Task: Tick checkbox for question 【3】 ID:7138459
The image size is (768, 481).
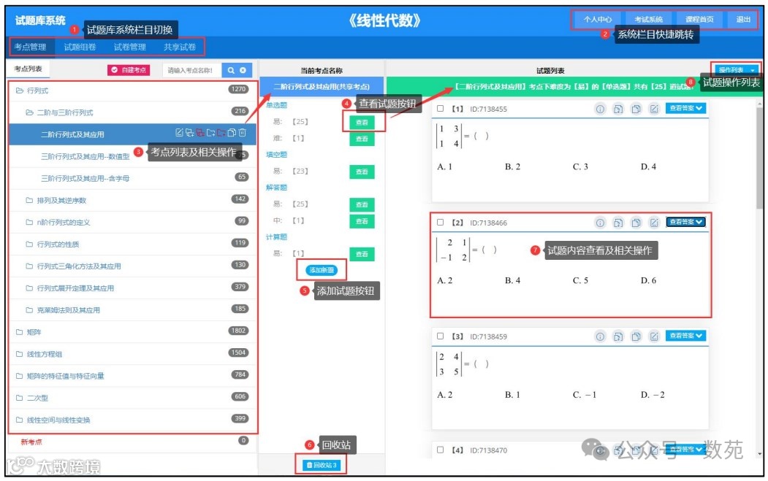Action: click(x=441, y=336)
